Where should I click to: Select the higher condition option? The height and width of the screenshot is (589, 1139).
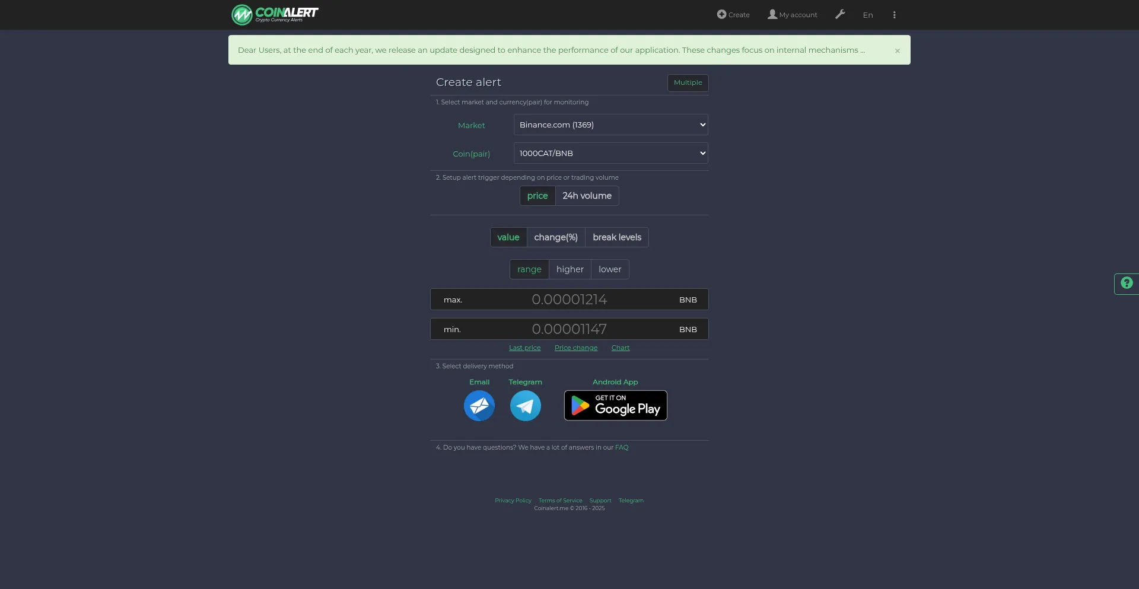click(569, 269)
